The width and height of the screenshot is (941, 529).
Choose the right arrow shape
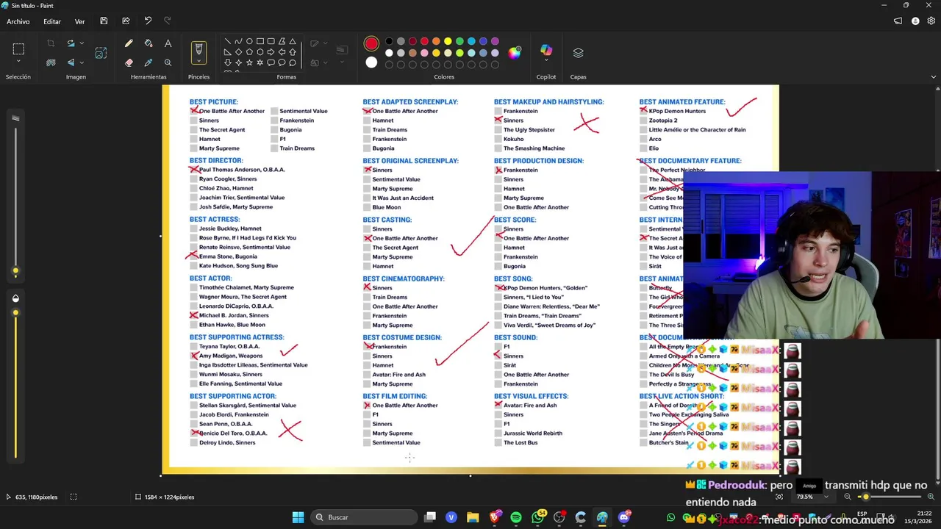[x=271, y=52]
